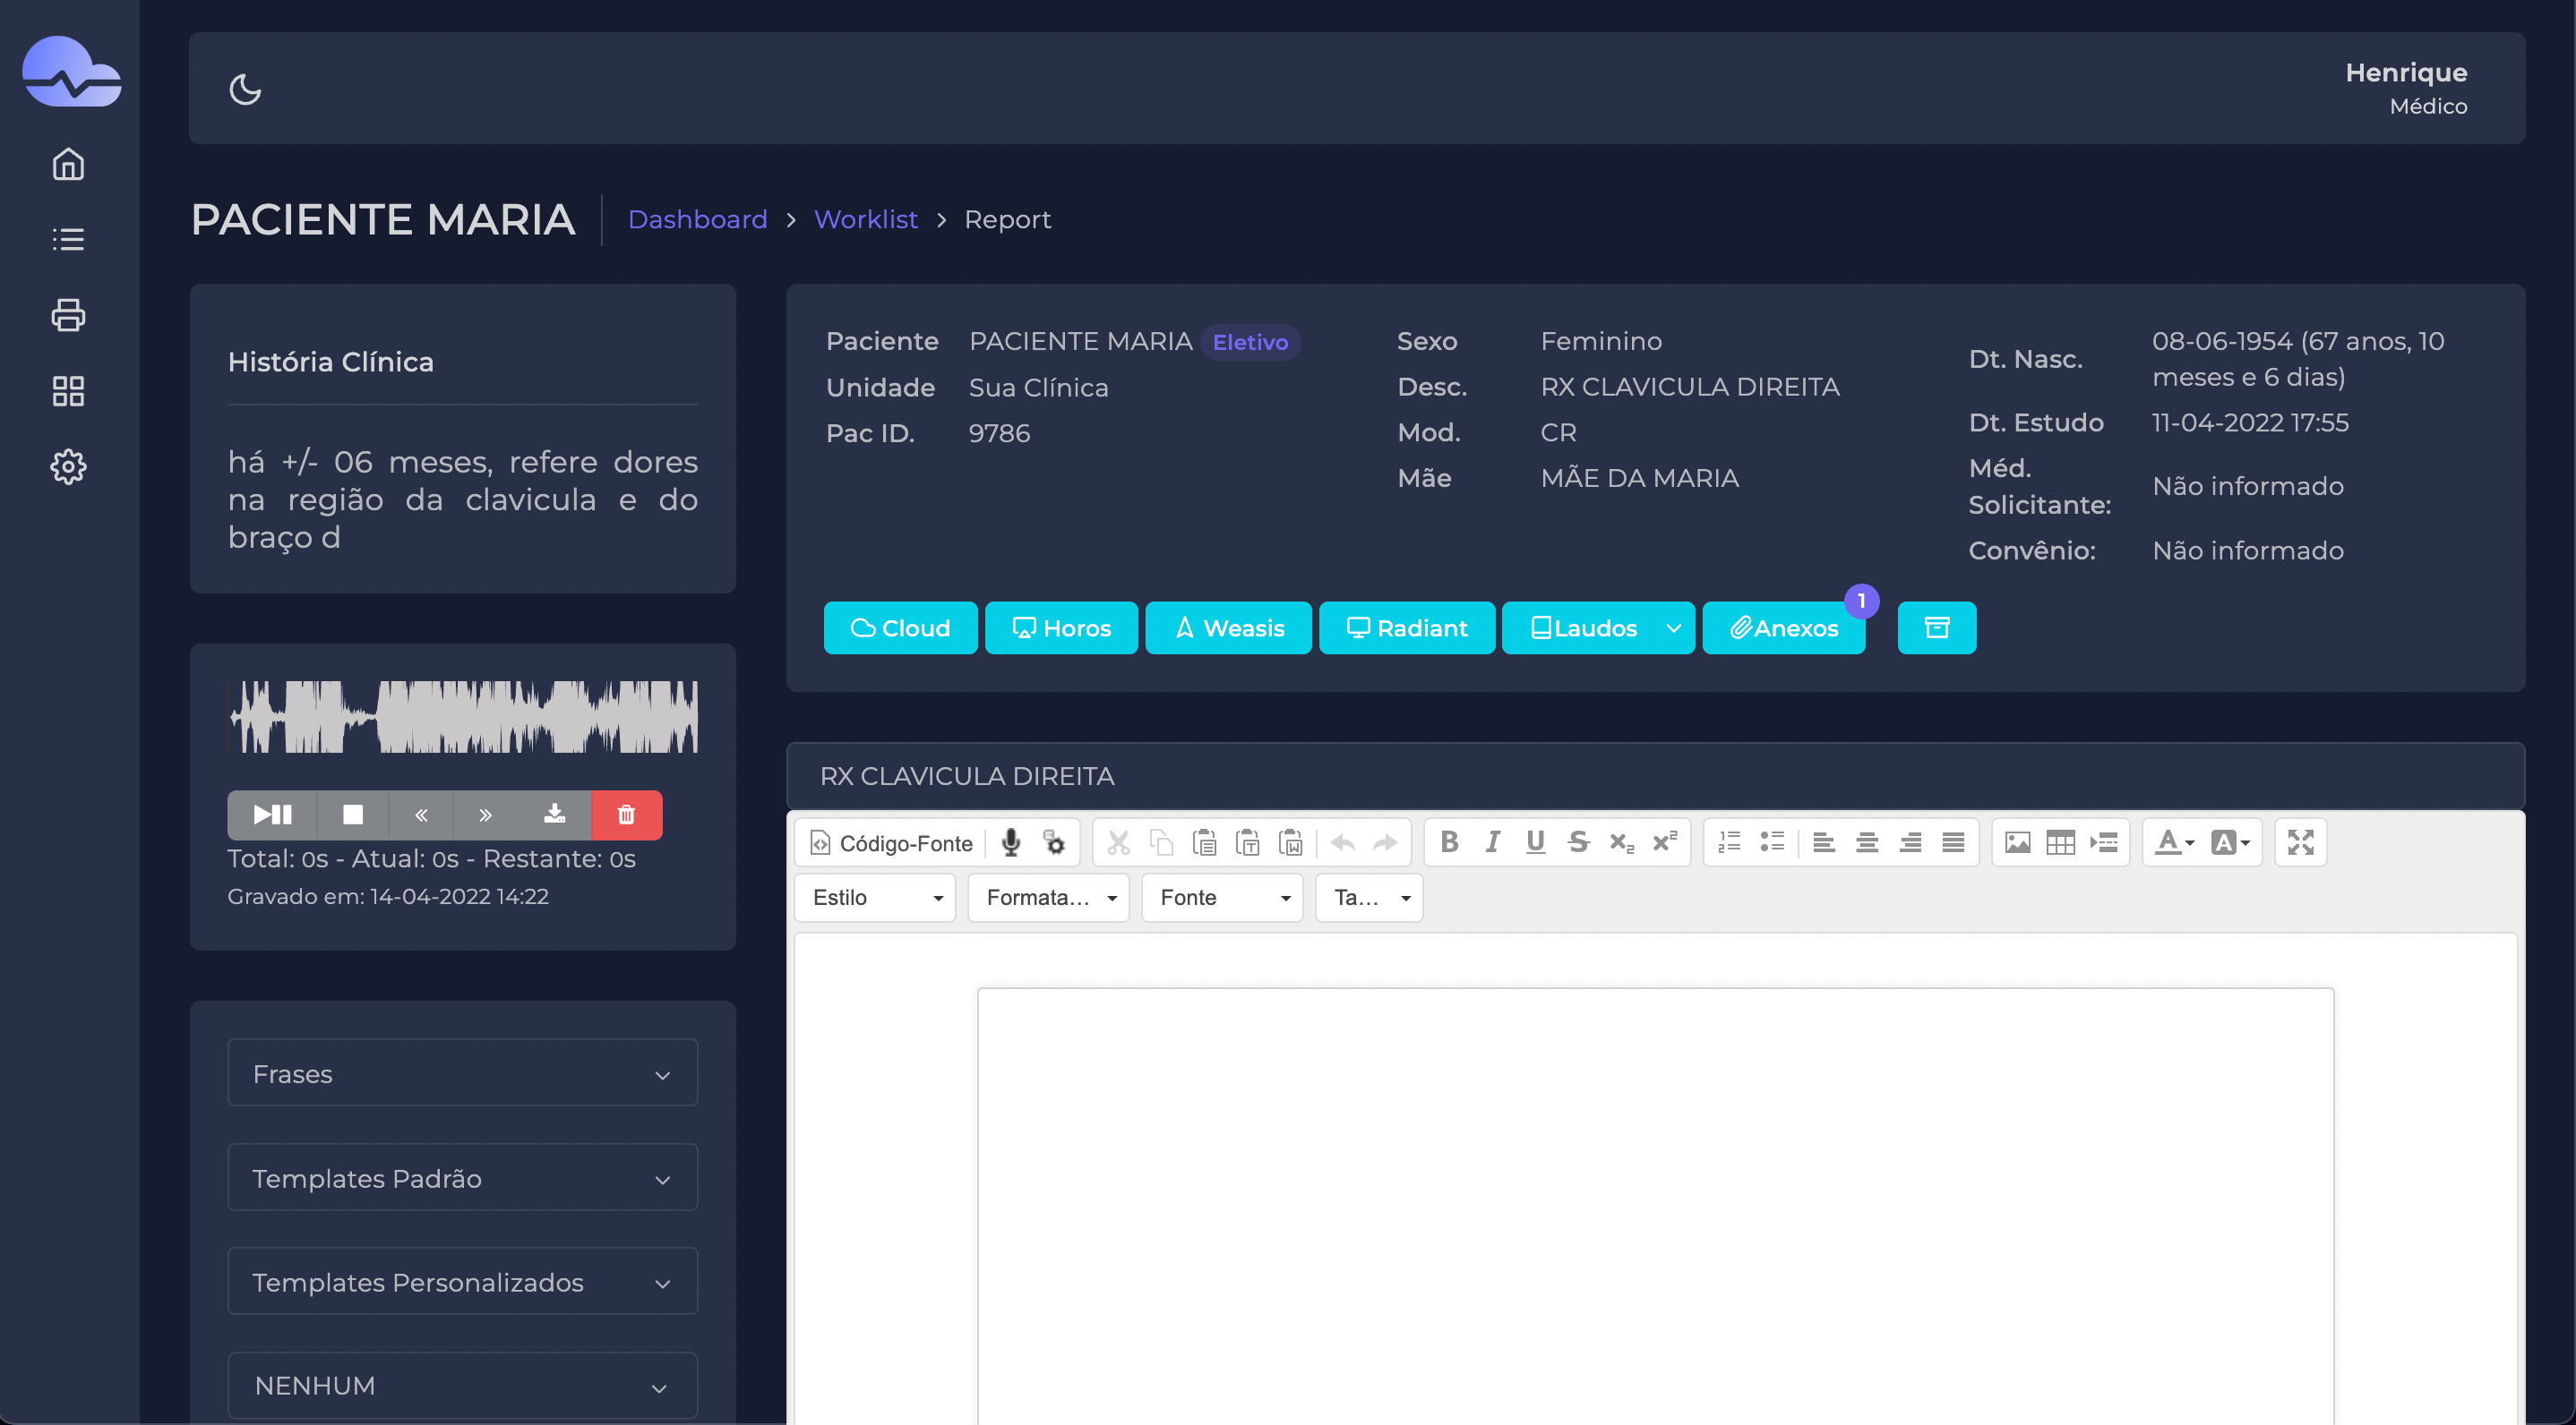Open the Laudos dropdown arrow

(x=1673, y=627)
